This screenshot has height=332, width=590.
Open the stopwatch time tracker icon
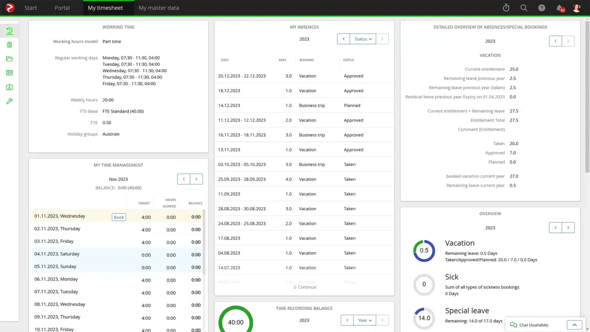tap(506, 8)
